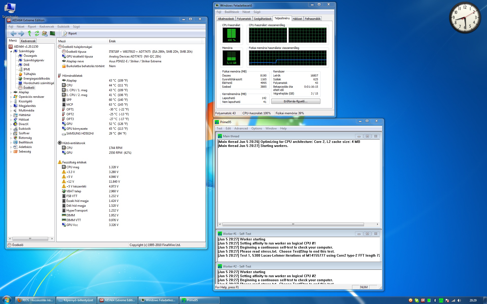Viewport: 487px width, 304px height.
Task: Open the Options menu in Prime95
Action: coord(257,128)
